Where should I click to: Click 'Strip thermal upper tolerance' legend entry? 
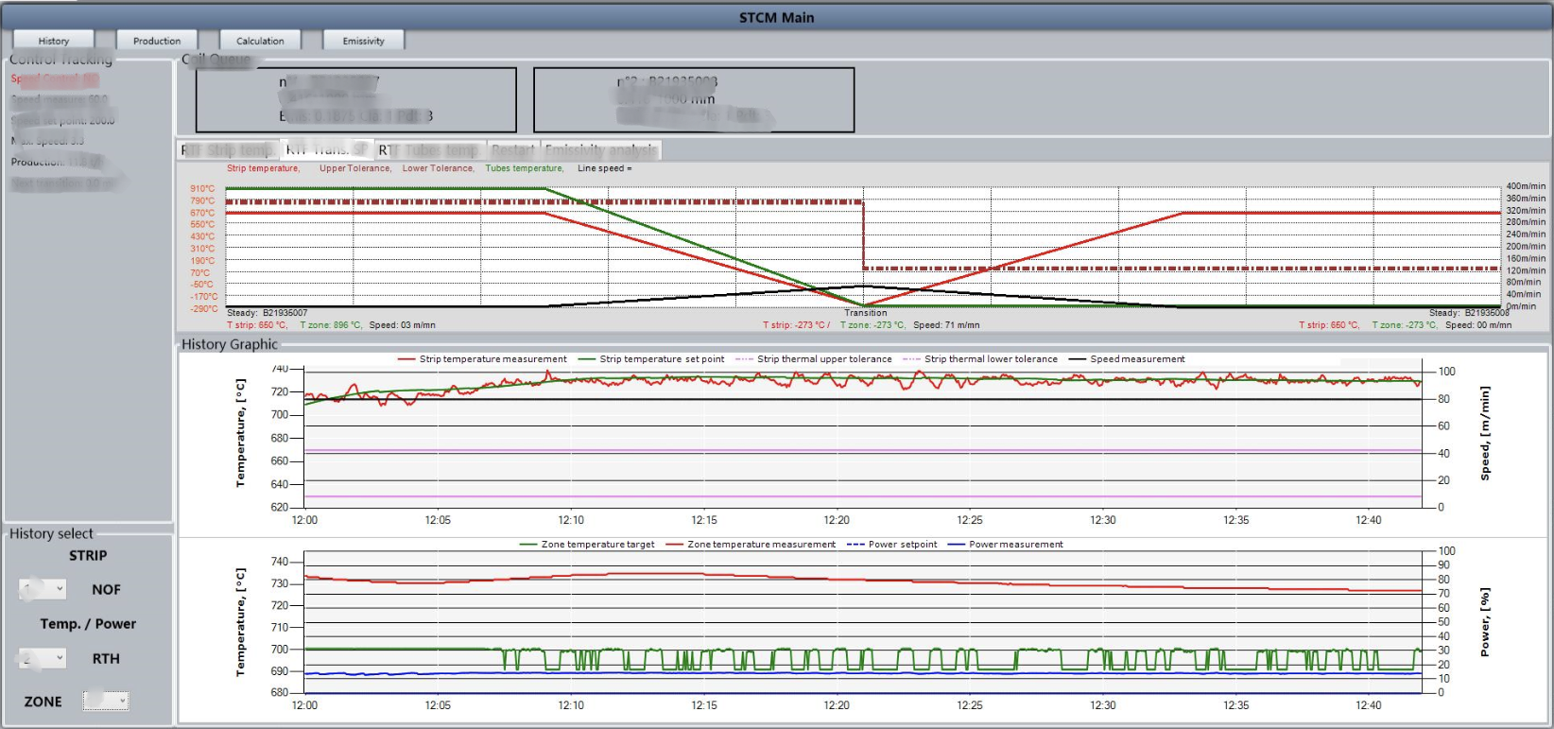tap(814, 359)
